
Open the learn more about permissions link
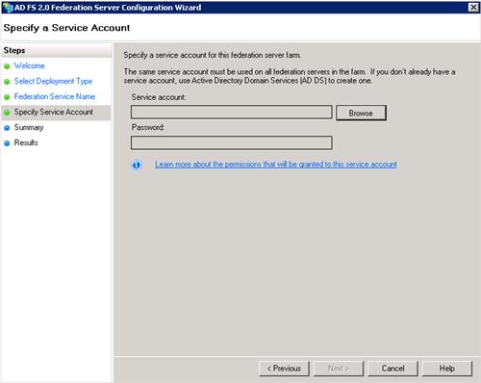276,165
